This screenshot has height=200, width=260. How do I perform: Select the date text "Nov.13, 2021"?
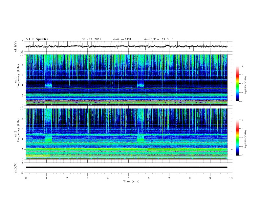pos(92,39)
